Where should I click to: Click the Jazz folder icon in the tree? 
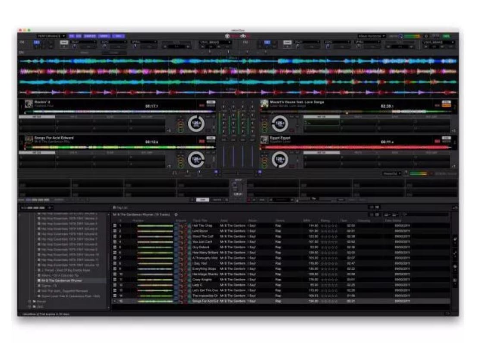[35, 306]
